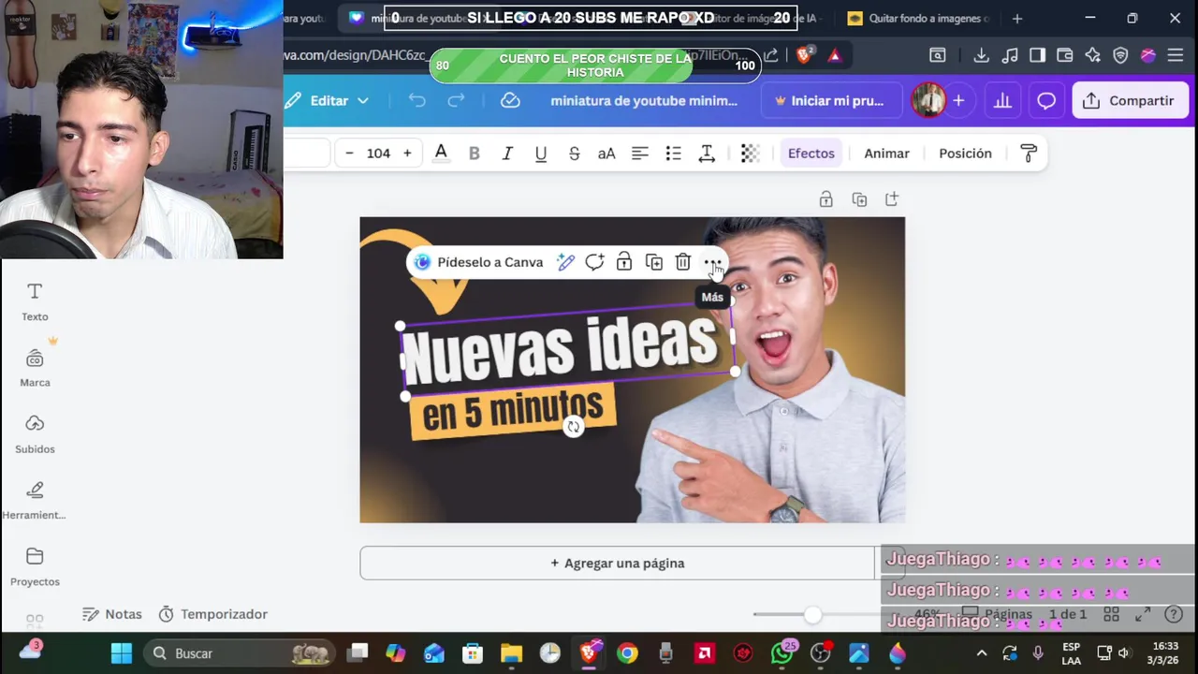The image size is (1198, 674).
Task: Check the cloud save status icon
Action: (x=510, y=100)
